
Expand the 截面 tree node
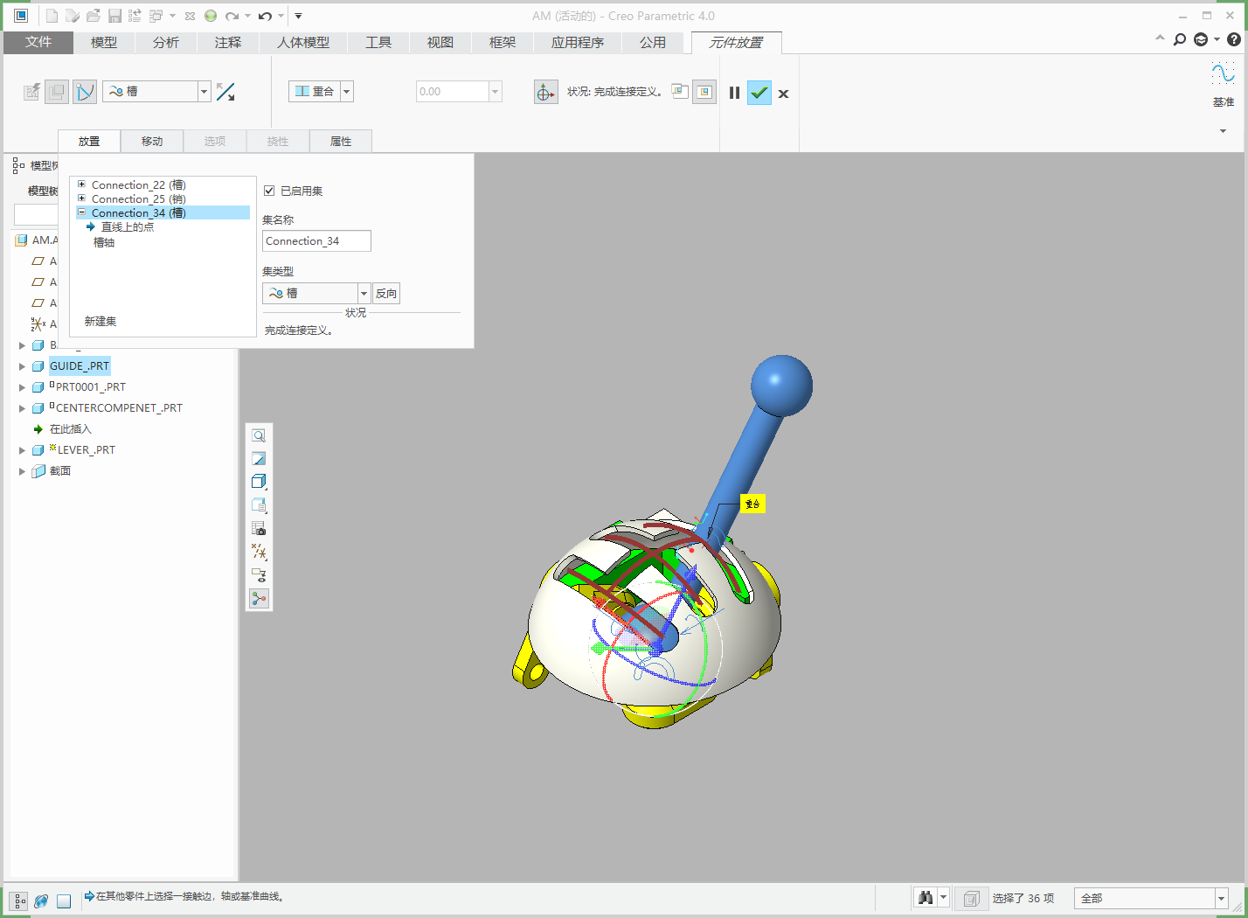pos(23,471)
